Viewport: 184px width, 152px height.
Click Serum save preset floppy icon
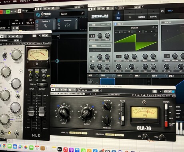(162, 11)
